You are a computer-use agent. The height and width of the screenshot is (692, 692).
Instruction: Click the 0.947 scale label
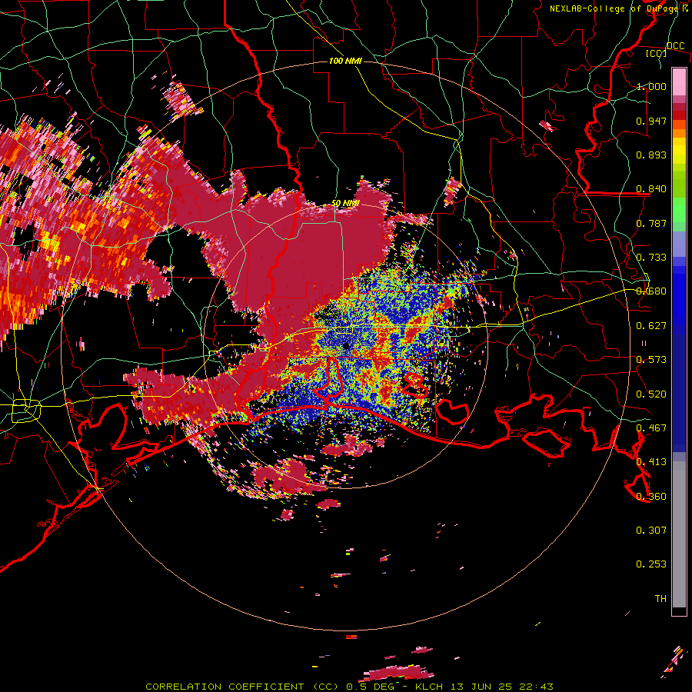click(x=651, y=121)
